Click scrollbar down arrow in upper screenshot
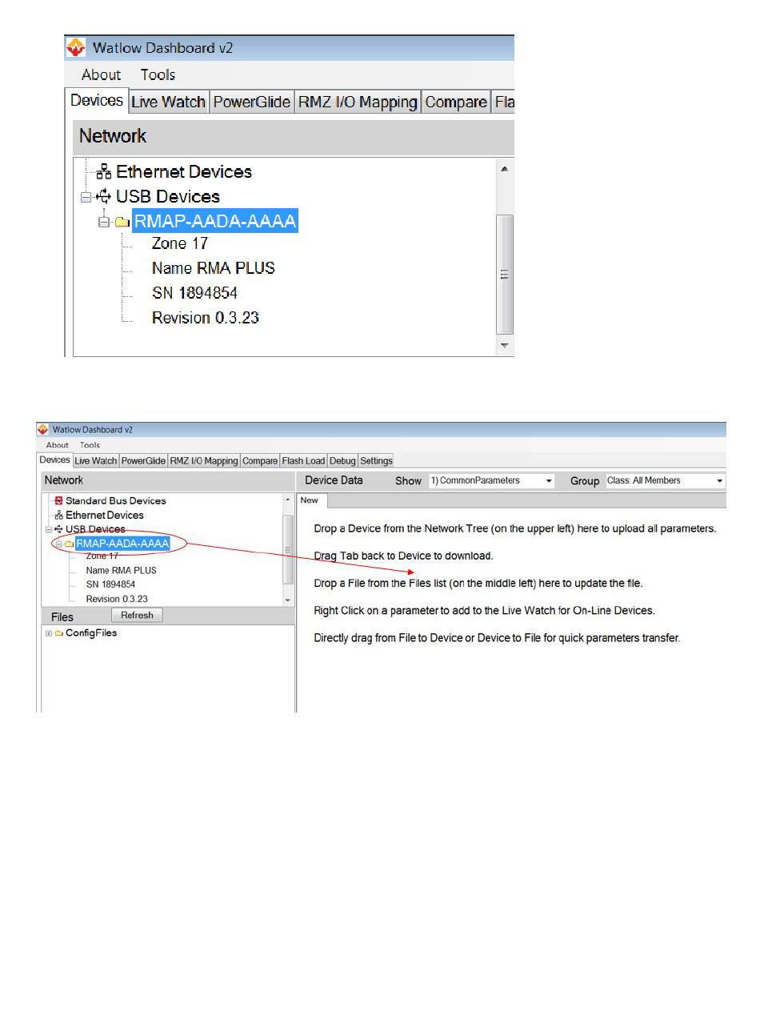 [x=504, y=345]
